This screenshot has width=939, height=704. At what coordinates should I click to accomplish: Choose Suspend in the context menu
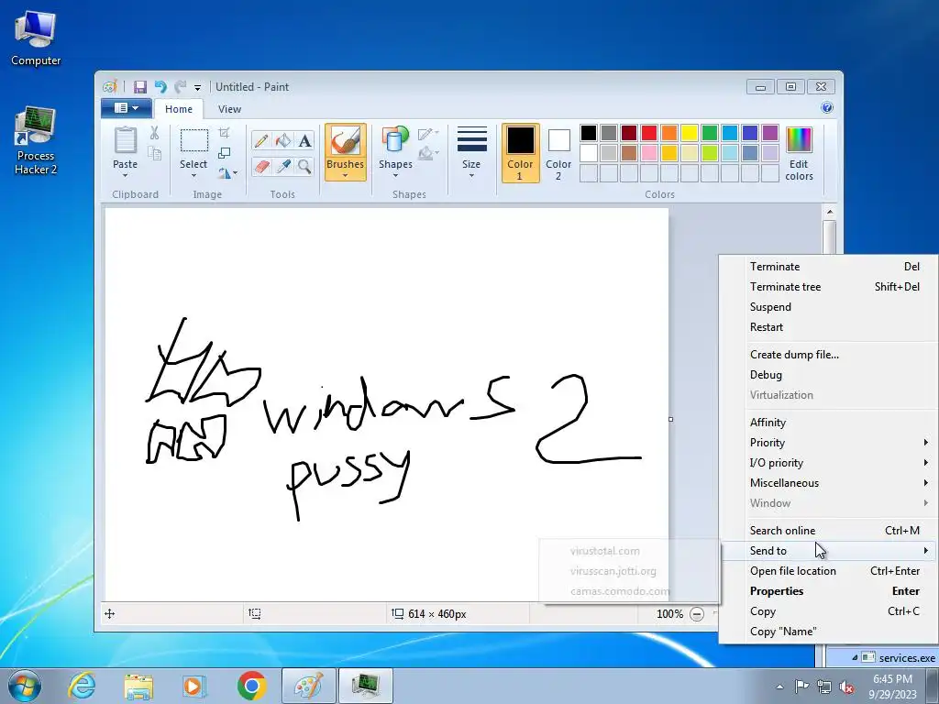[x=829, y=307]
